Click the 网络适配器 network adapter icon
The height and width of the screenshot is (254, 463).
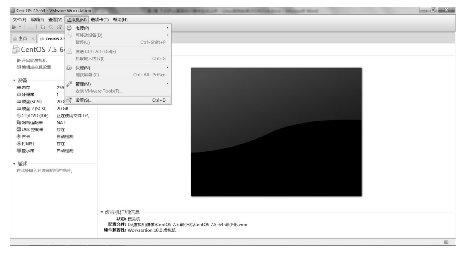pyautogui.click(x=19, y=123)
